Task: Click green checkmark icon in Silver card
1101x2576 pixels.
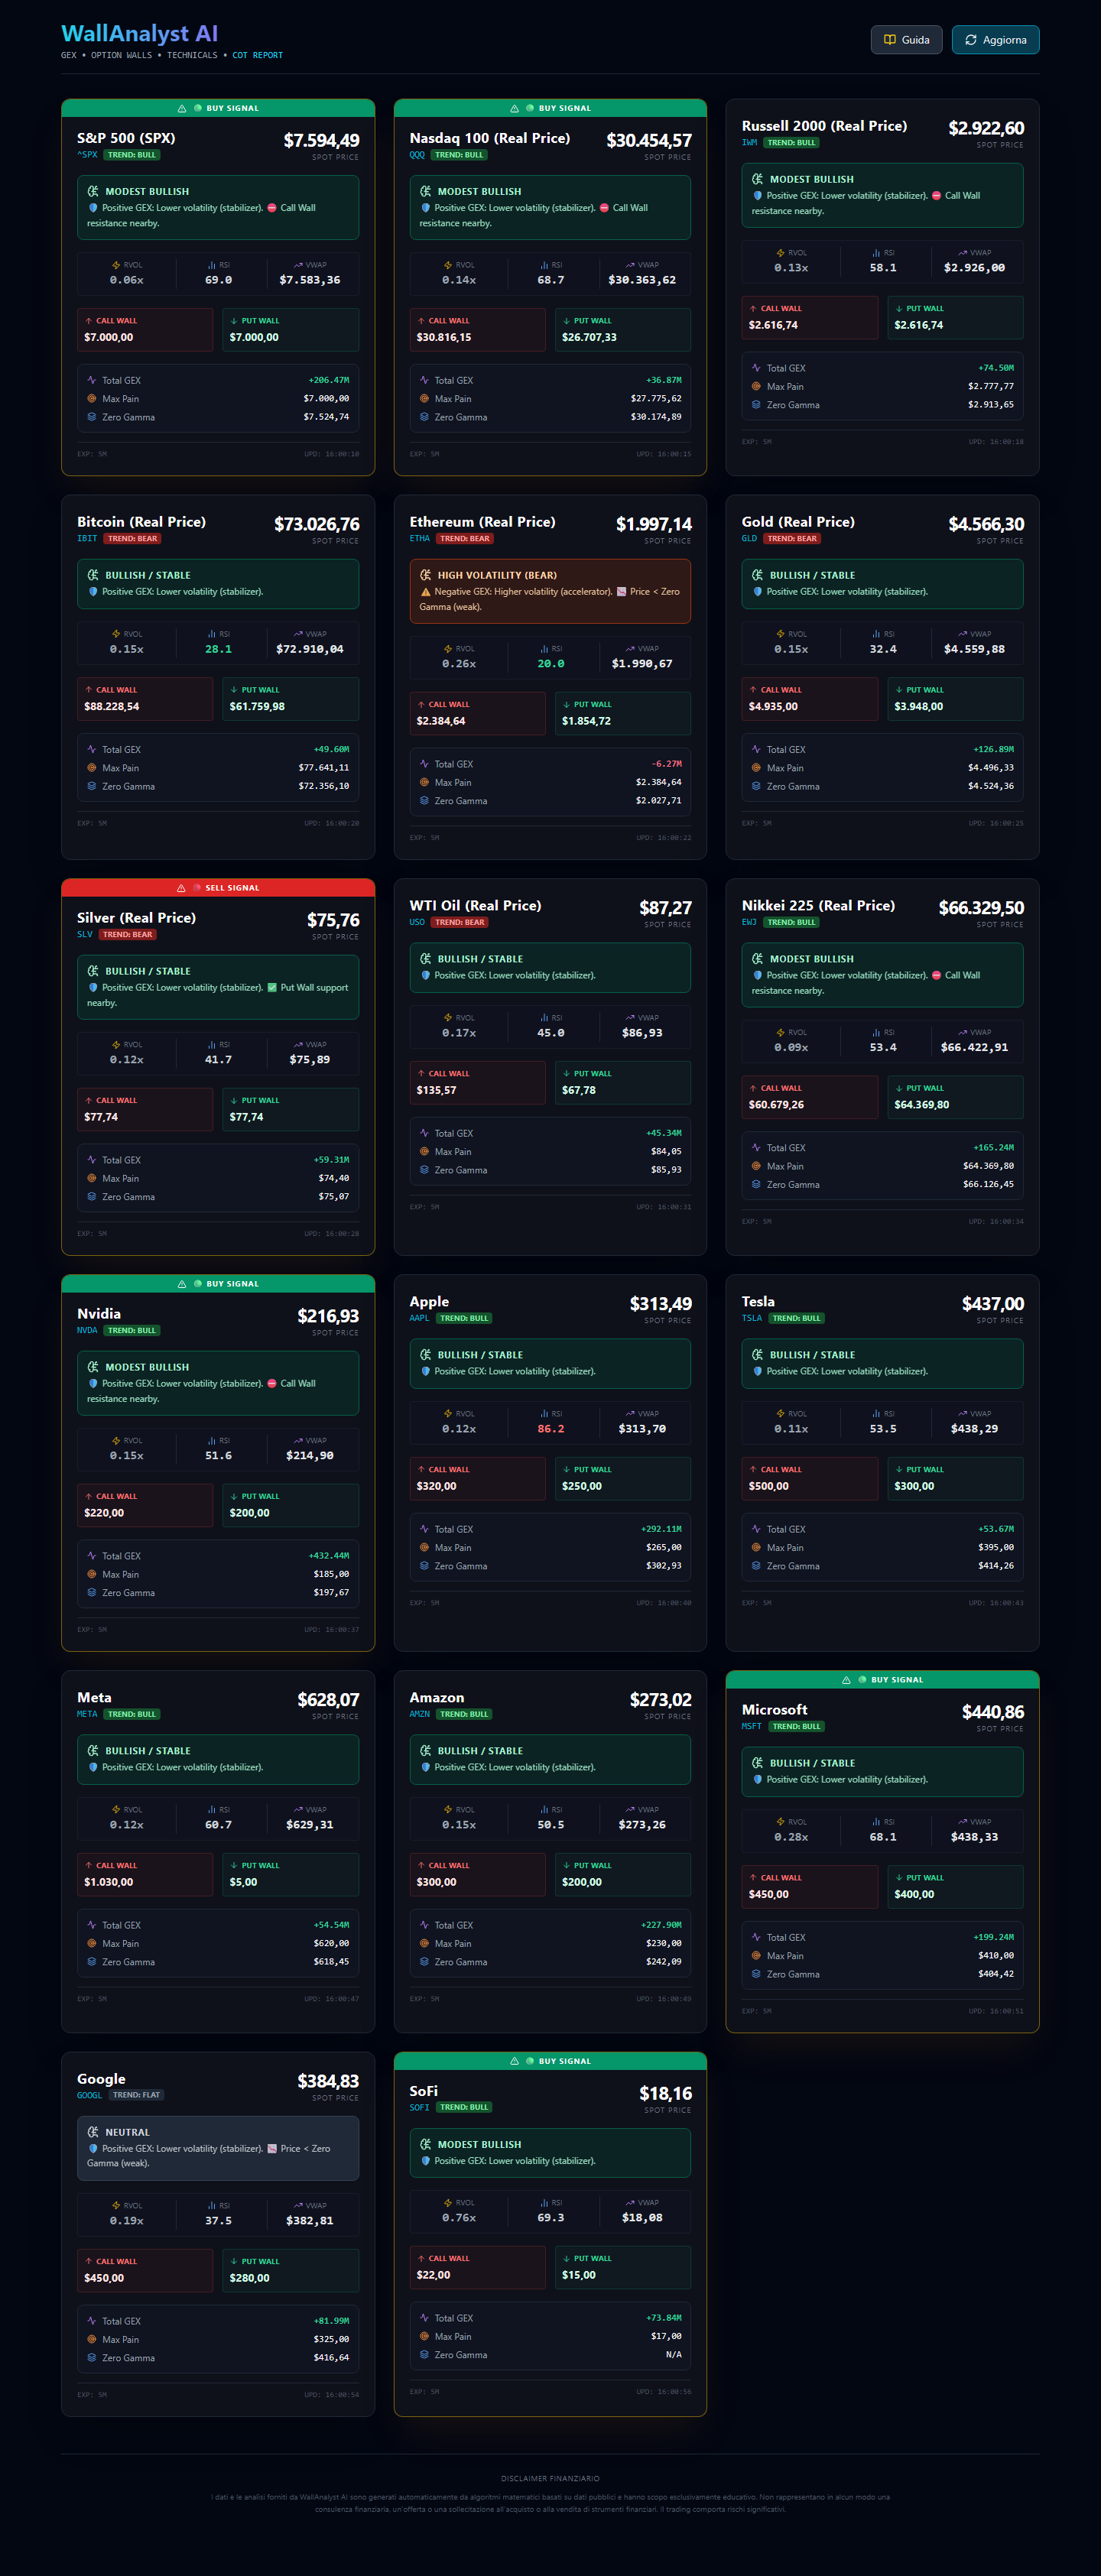Action: [x=272, y=988]
